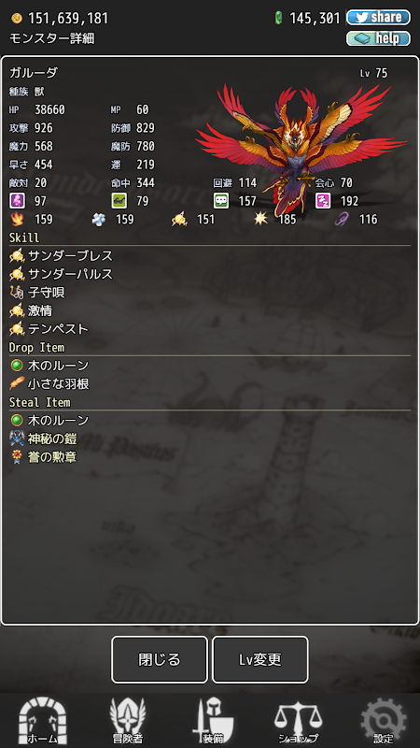Select the 子守唄 skill entry
Image resolution: width=420 pixels, height=748 pixels.
[x=37, y=293]
